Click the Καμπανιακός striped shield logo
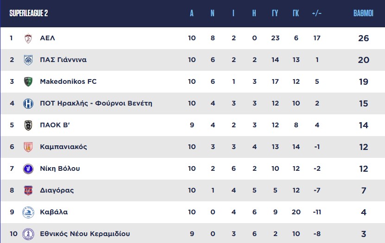 click(28, 147)
